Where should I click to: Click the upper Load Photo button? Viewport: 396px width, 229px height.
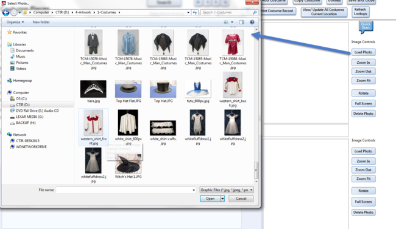pyautogui.click(x=363, y=52)
